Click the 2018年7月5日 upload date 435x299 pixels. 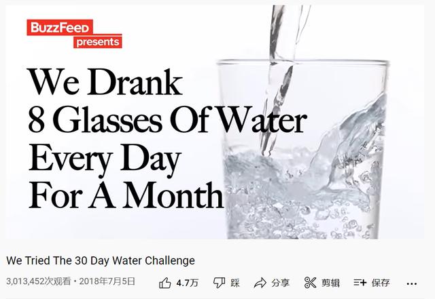pyautogui.click(x=108, y=281)
